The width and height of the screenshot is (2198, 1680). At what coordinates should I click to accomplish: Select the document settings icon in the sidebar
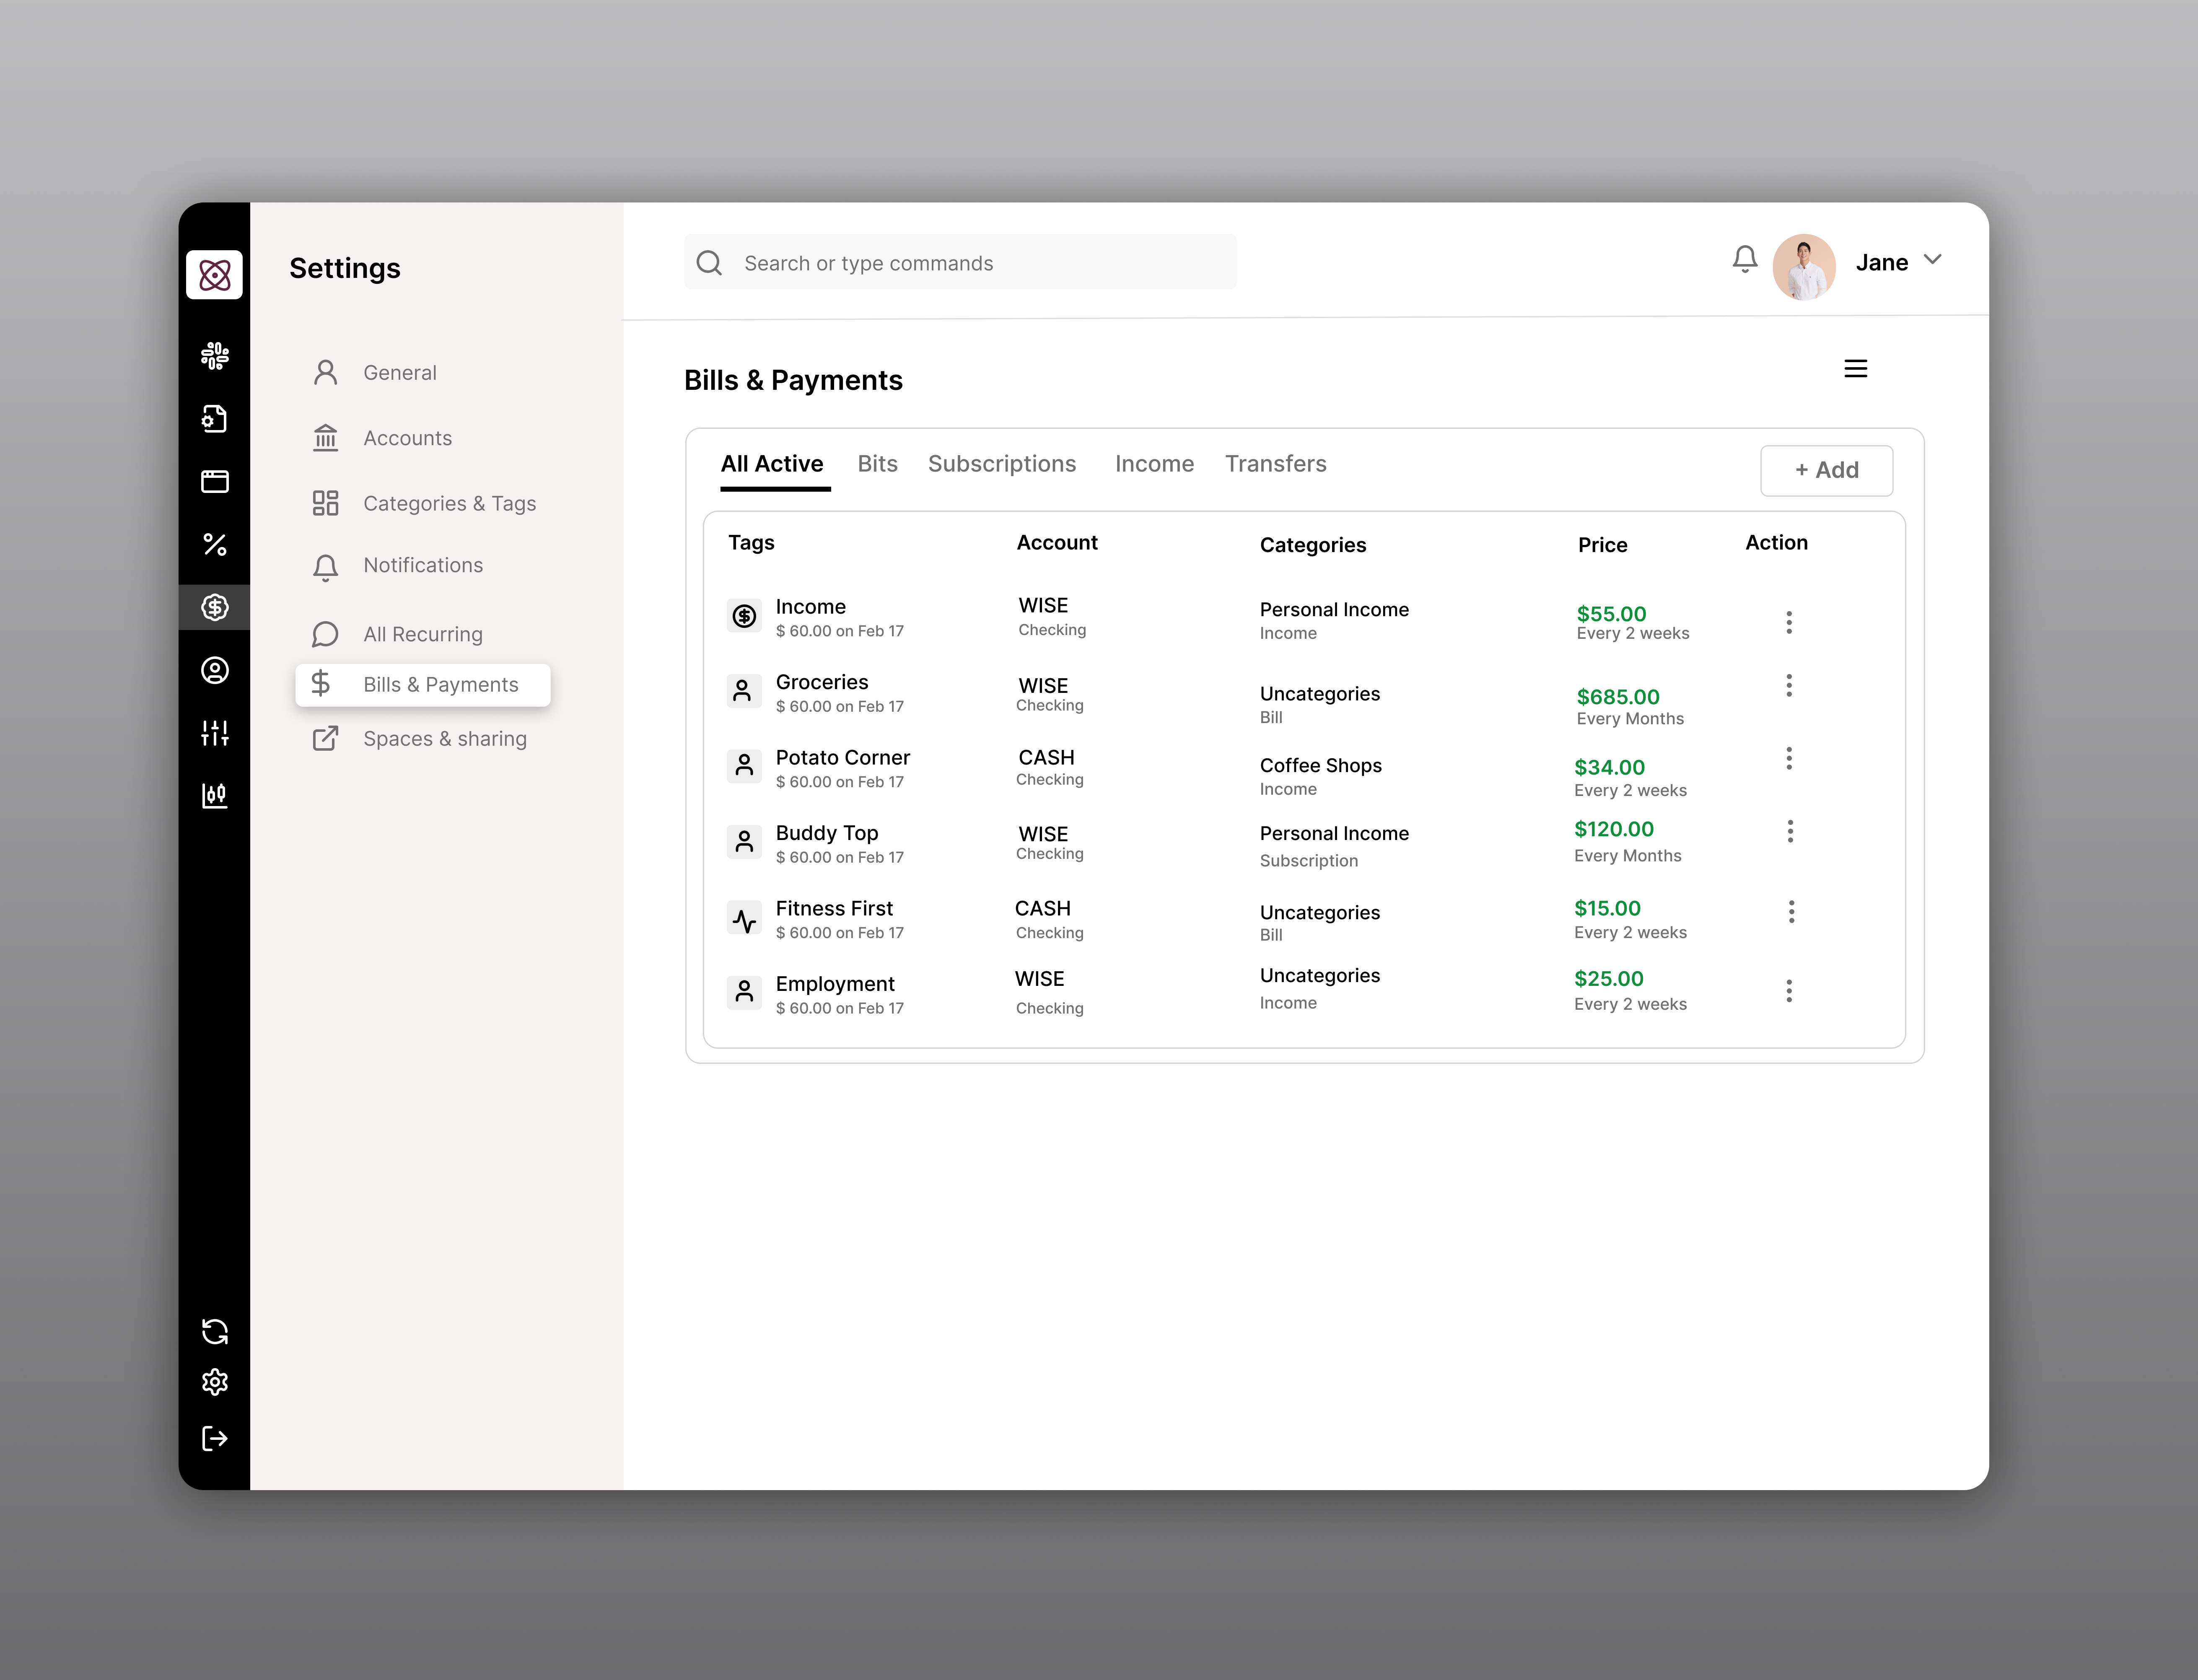(x=215, y=419)
